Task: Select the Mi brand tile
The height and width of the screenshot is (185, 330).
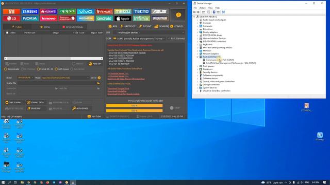Action: [11, 11]
